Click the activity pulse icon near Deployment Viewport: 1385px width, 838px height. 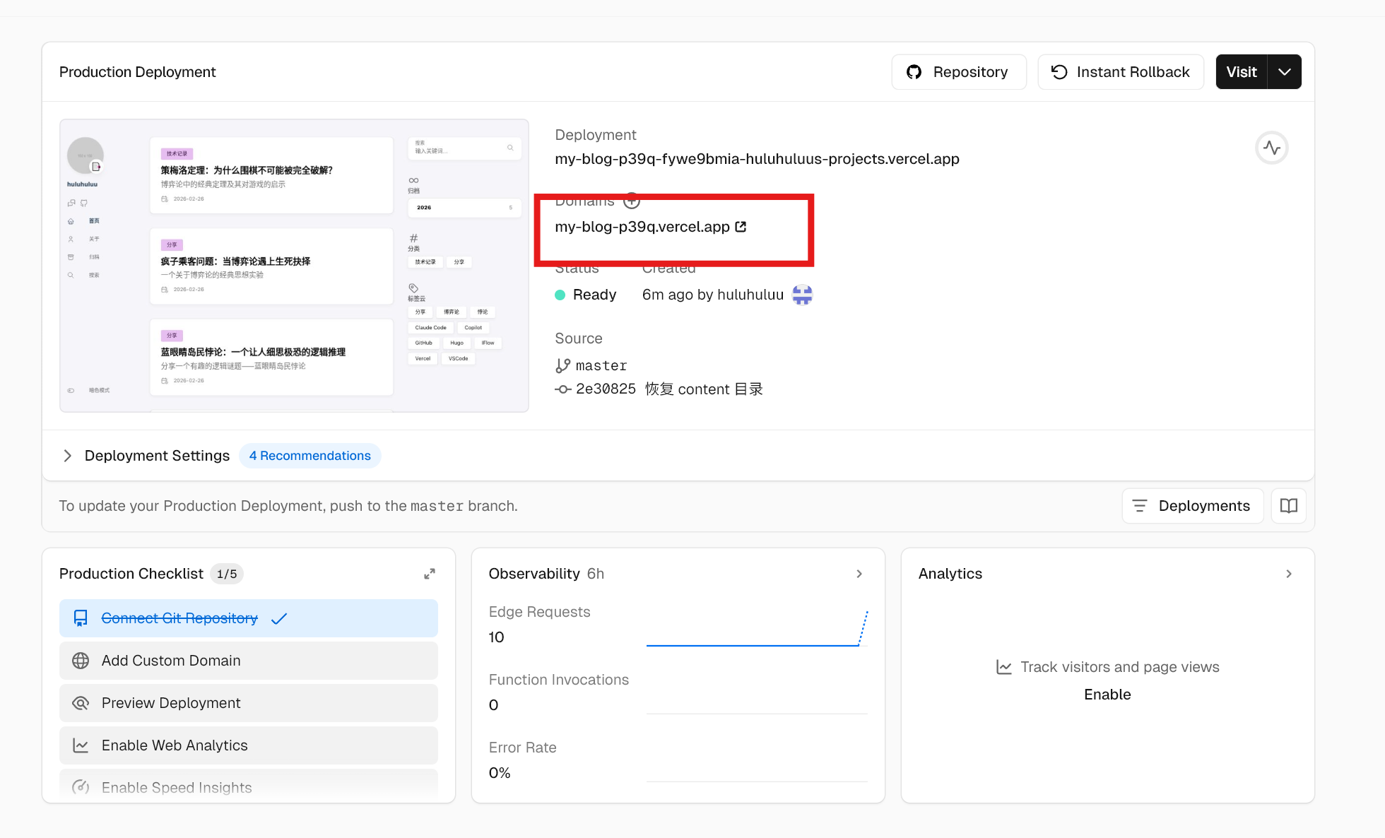click(1271, 148)
